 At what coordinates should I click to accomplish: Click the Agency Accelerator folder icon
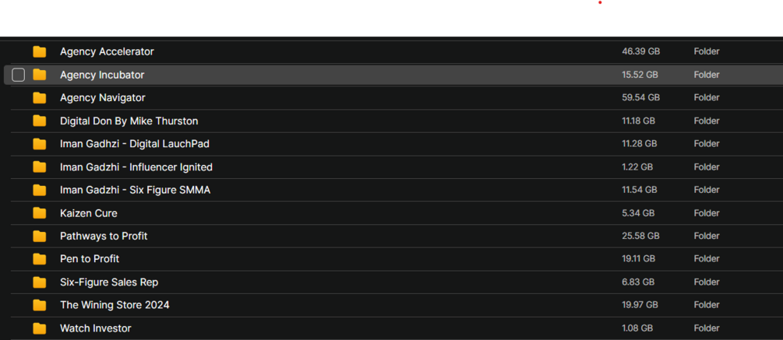coord(40,52)
